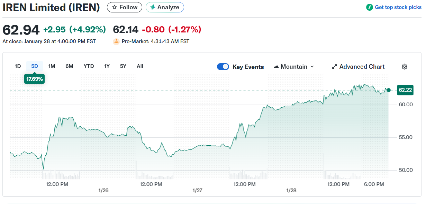Click the pre-market sunrise icon
The image size is (426, 204).
click(116, 41)
